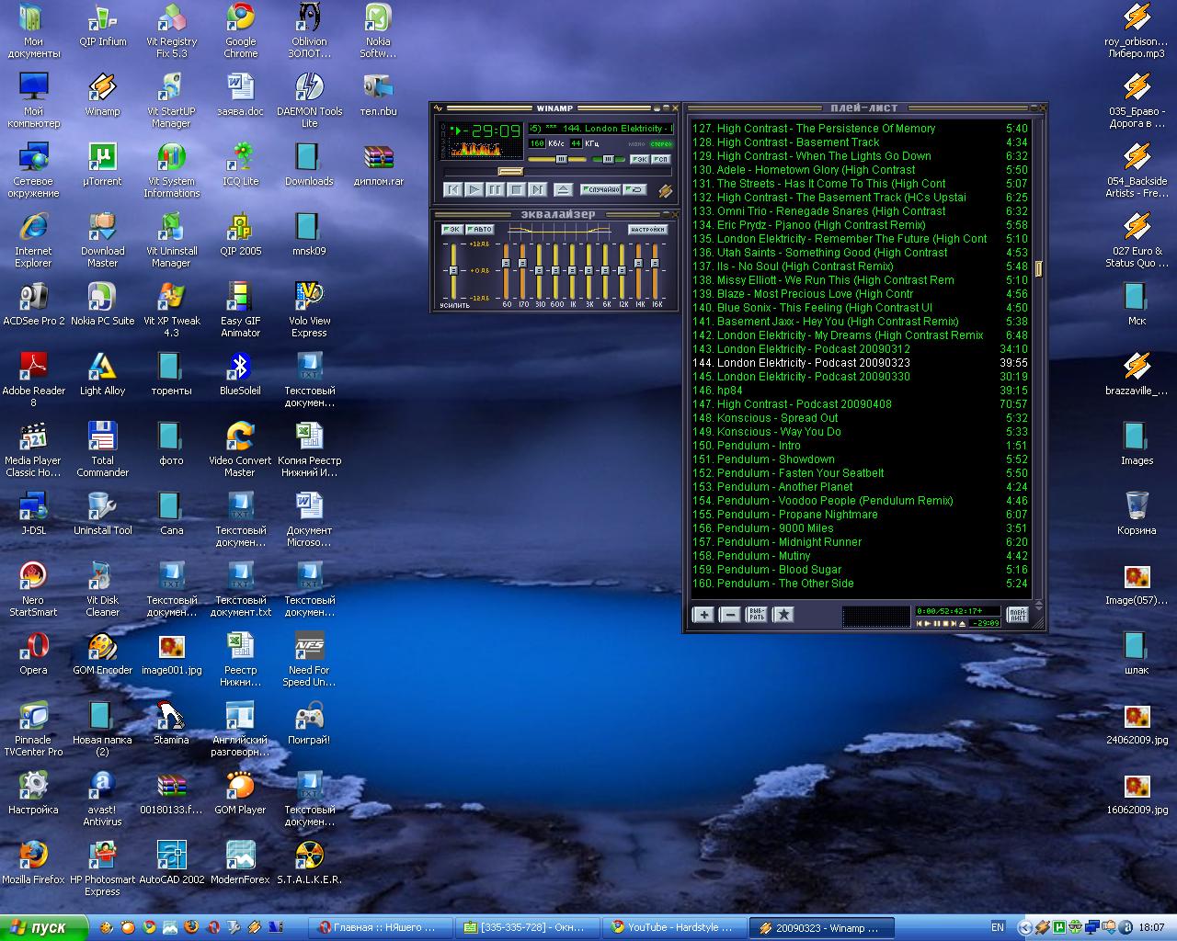Open Mozilla Firefox desktop icon
The width and height of the screenshot is (1177, 941).
click(33, 864)
